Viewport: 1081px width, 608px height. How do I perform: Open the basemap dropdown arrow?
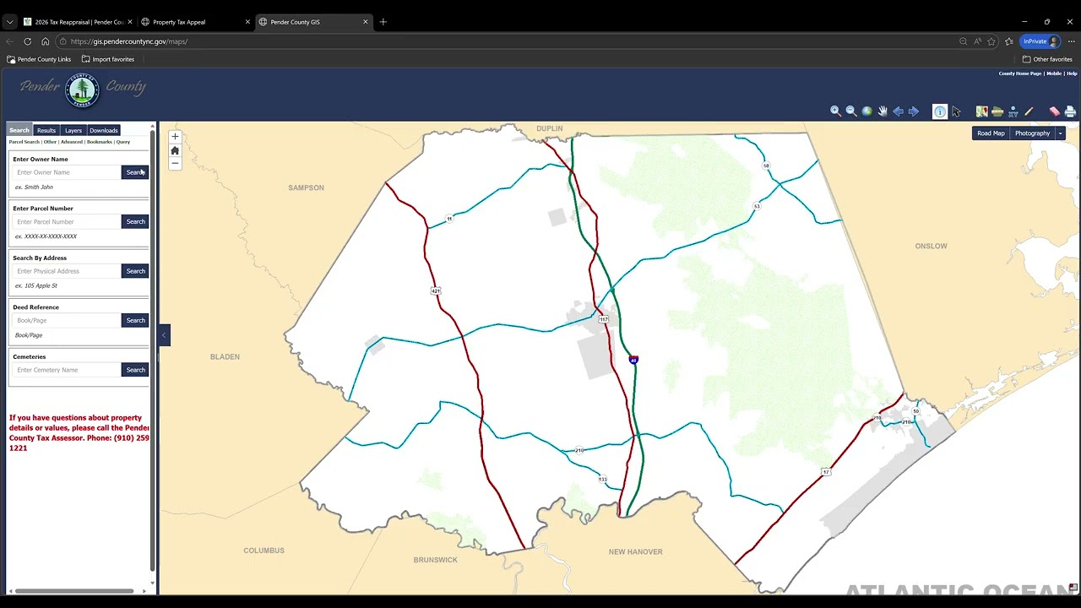pos(1061,133)
